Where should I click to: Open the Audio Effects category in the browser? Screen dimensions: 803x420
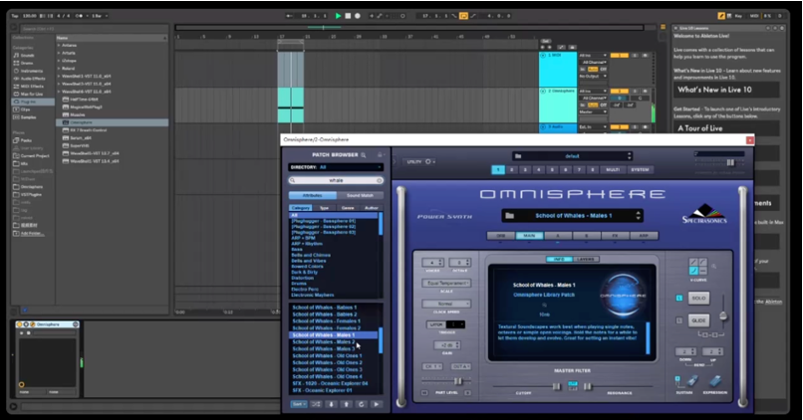pyautogui.click(x=33, y=79)
